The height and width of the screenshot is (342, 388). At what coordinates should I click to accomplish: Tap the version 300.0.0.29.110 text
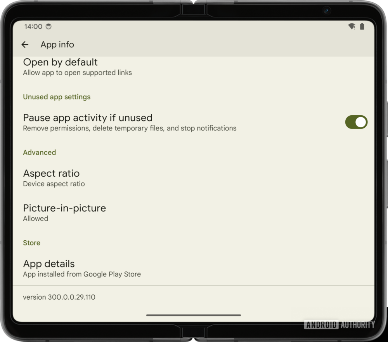point(59,297)
